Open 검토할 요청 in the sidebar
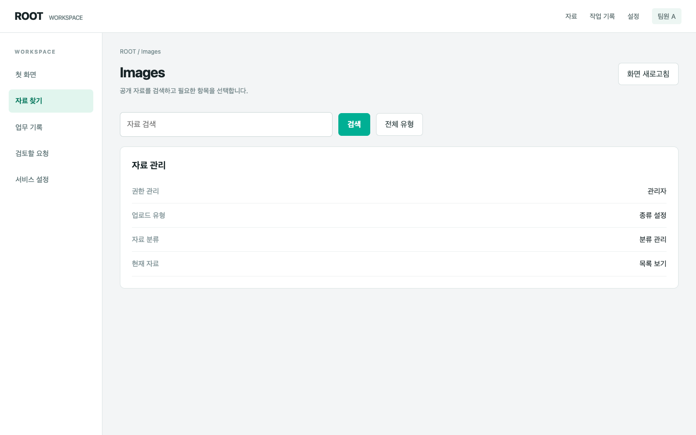 51,153
